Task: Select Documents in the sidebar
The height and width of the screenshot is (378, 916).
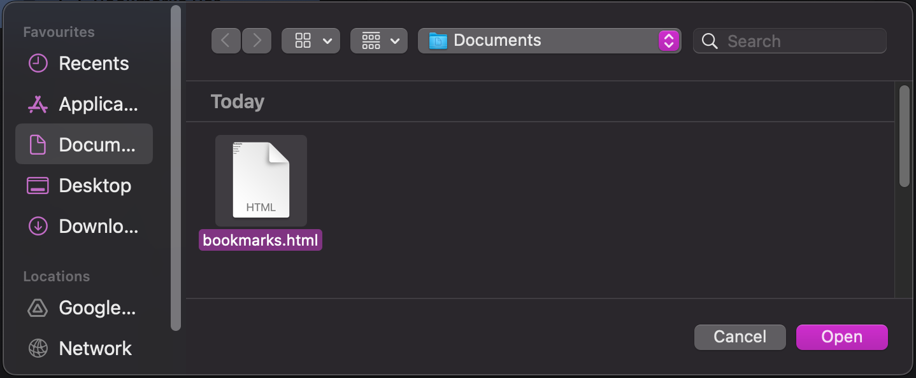Action: click(x=84, y=144)
